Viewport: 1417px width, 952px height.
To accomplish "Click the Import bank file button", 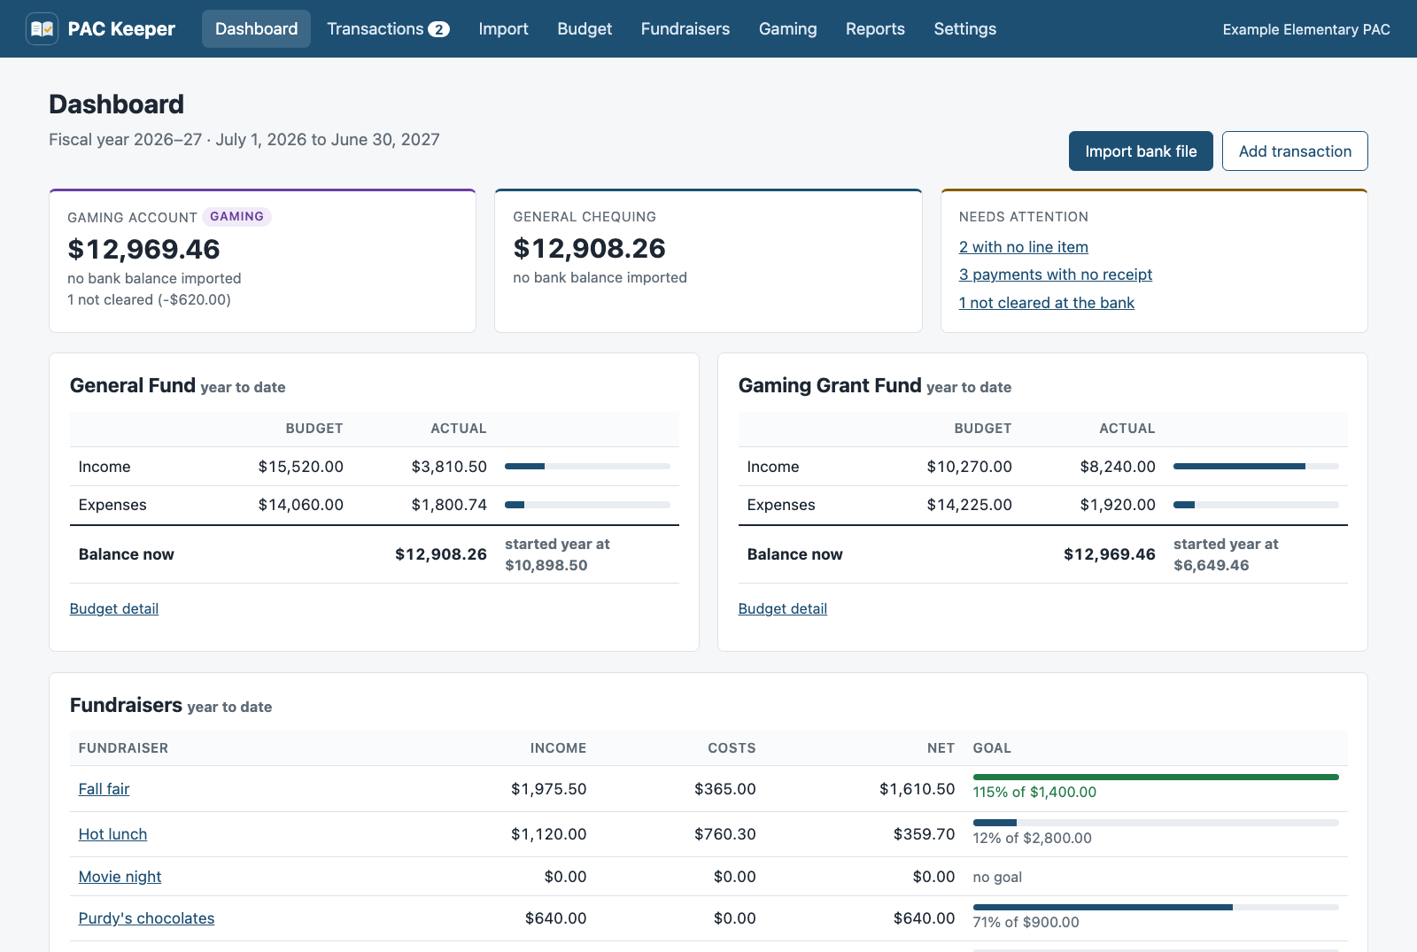I will coord(1141,151).
